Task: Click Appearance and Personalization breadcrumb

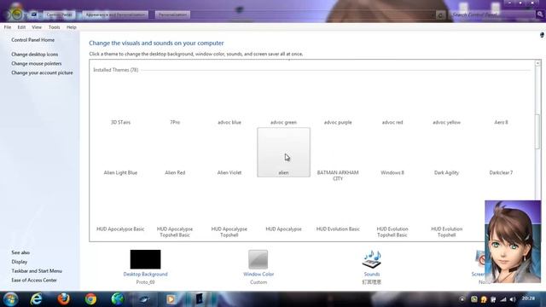Action: tap(115, 14)
